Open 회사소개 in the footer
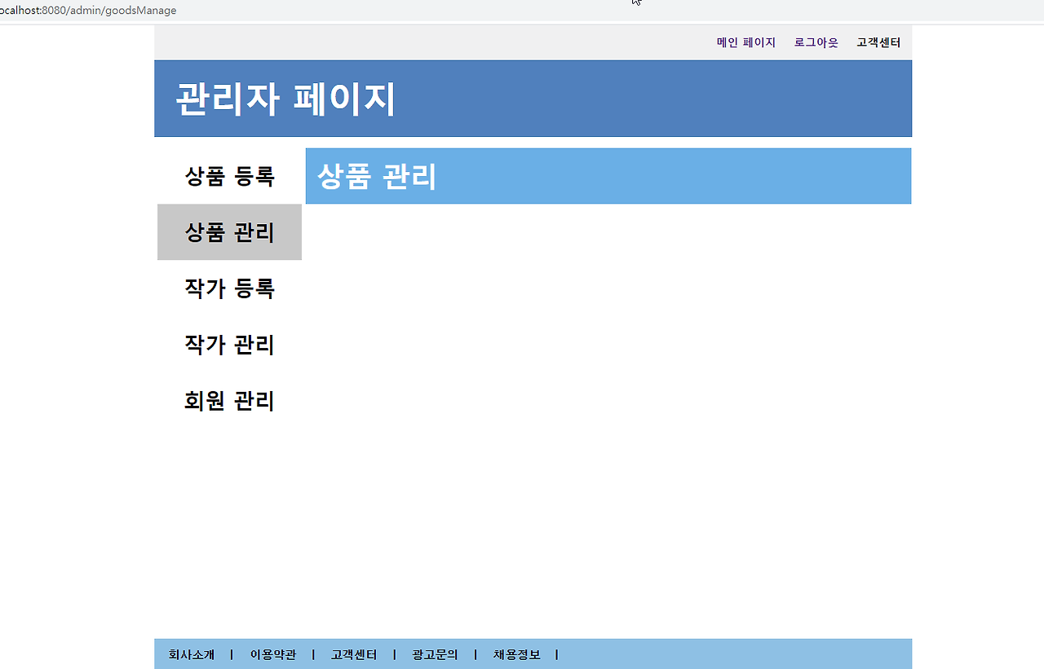 click(x=192, y=654)
